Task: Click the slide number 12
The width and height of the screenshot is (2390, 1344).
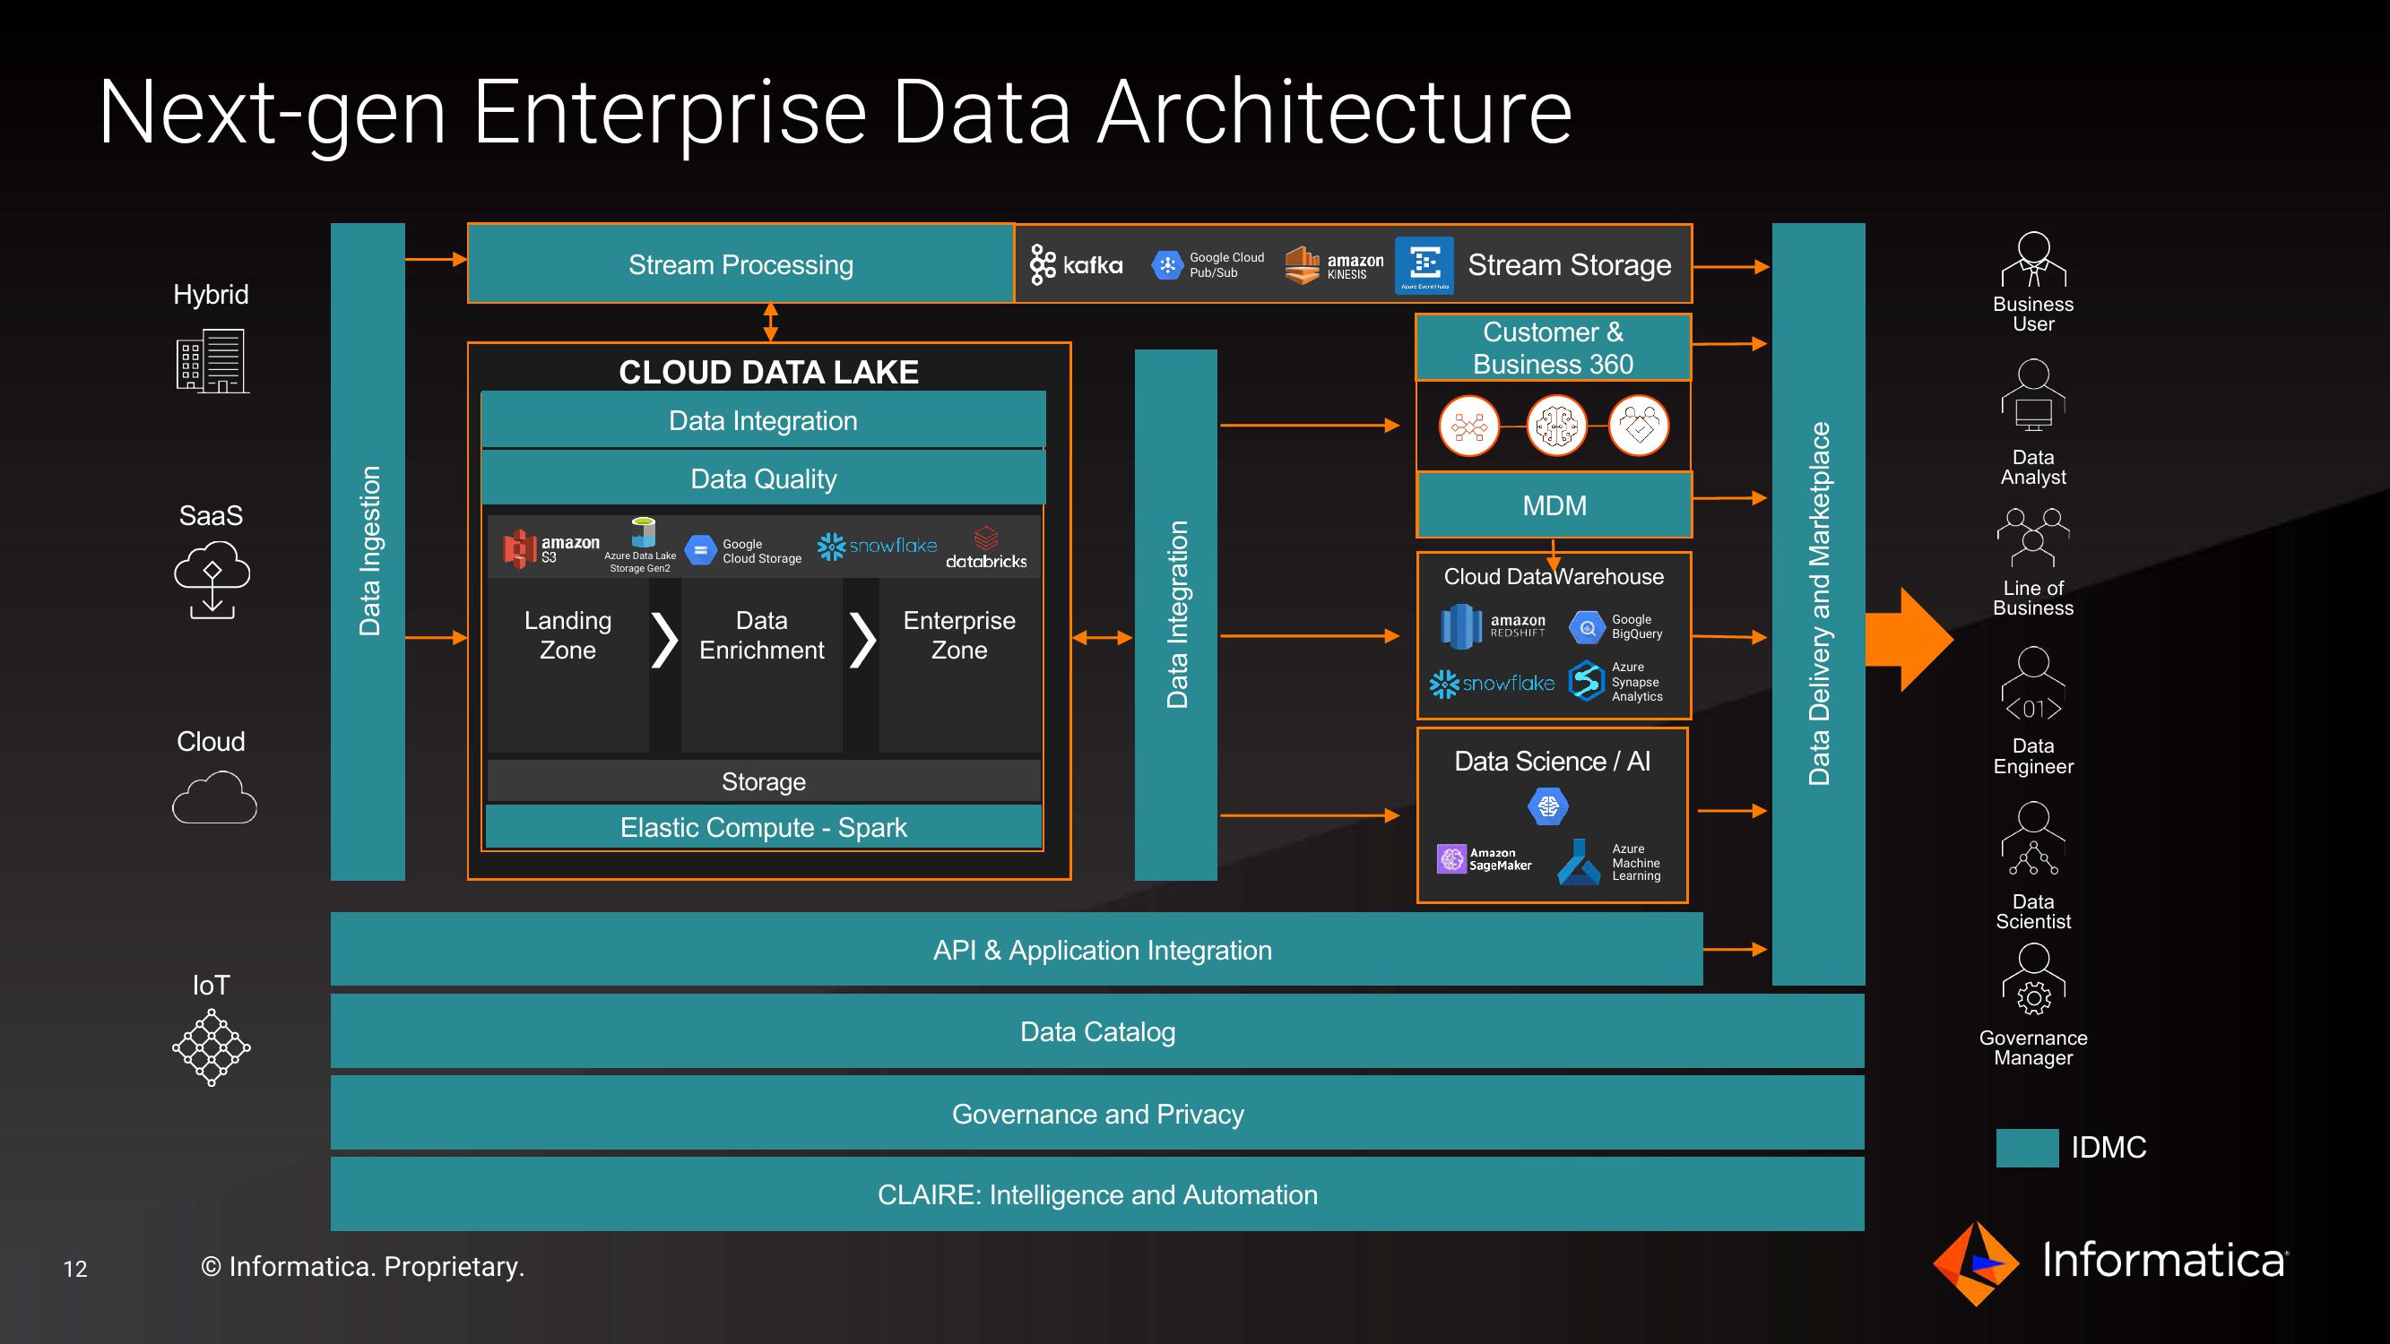Action: pos(75,1268)
